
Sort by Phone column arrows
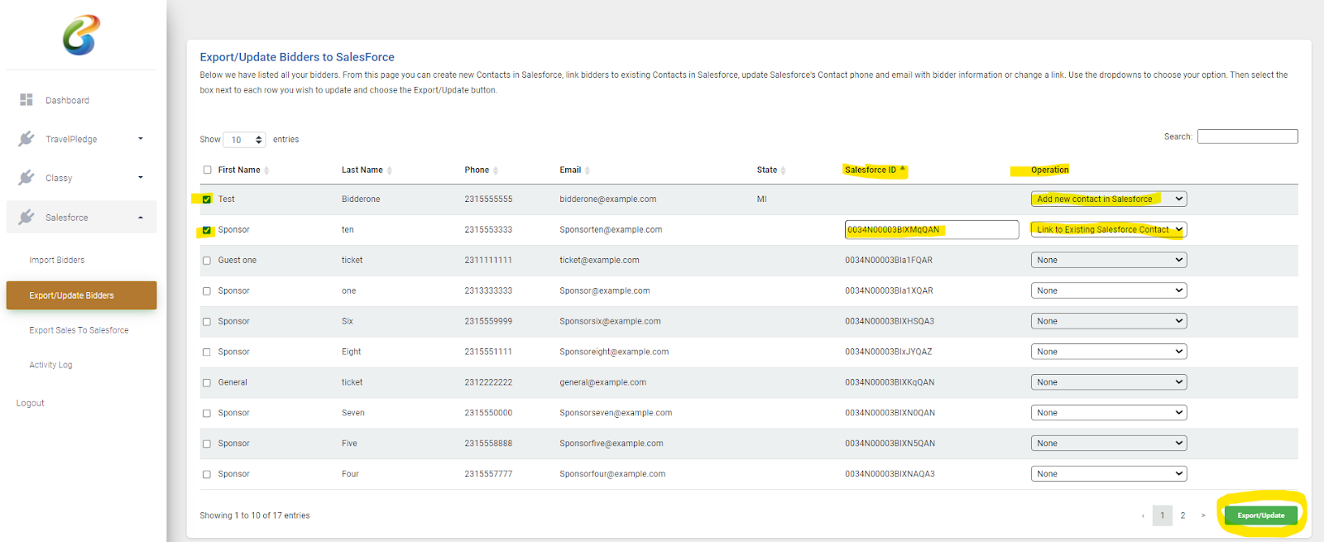coord(496,170)
